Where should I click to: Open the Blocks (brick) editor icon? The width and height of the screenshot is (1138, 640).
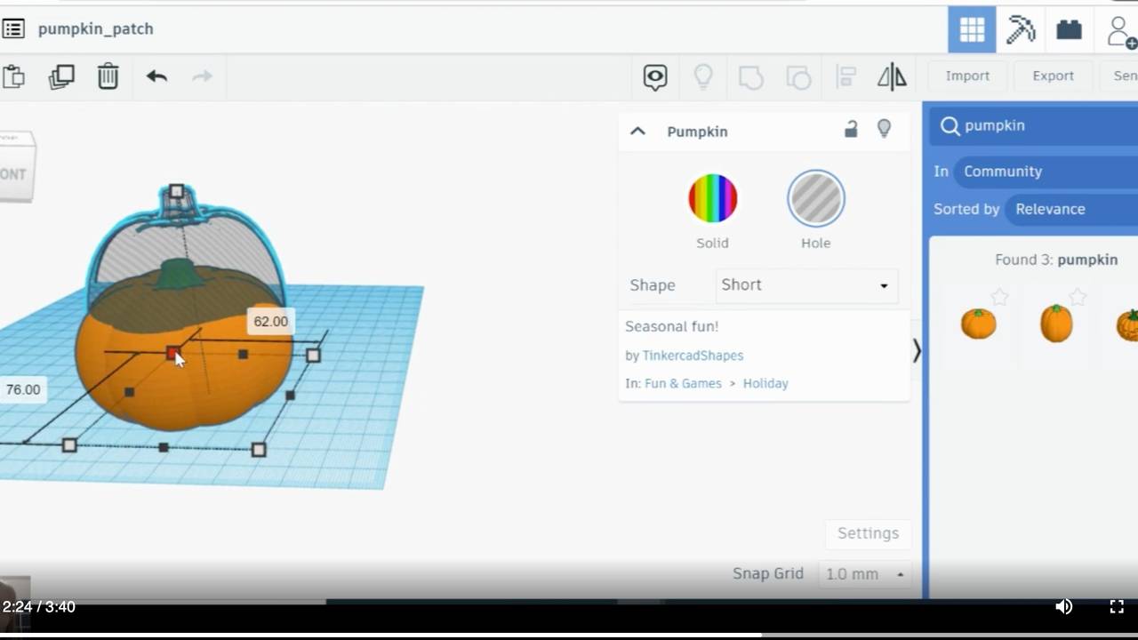click(x=1068, y=29)
